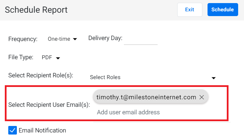Click the File Type label
The image size is (244, 140).
(x=21, y=57)
